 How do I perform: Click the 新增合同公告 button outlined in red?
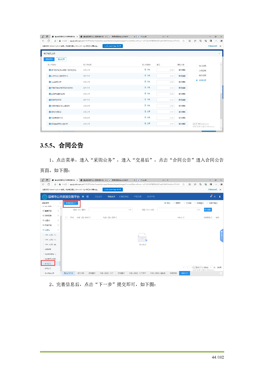coord(71,202)
